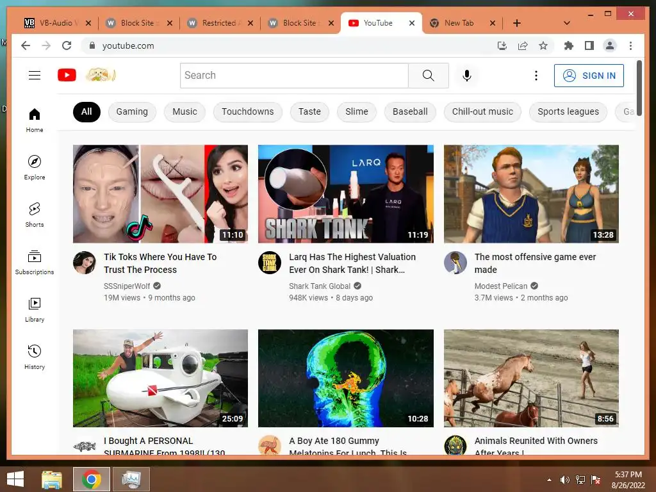Click the SIGN IN button
This screenshot has height=492, width=656.
[x=589, y=76]
